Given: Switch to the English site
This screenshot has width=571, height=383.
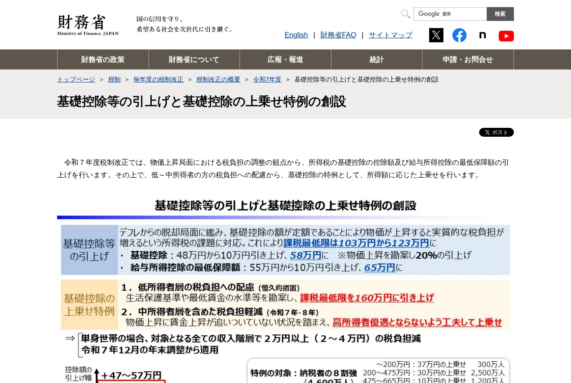Looking at the screenshot, I should (x=296, y=35).
